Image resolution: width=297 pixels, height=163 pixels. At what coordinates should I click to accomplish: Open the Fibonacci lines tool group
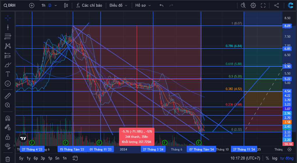point(8,37)
